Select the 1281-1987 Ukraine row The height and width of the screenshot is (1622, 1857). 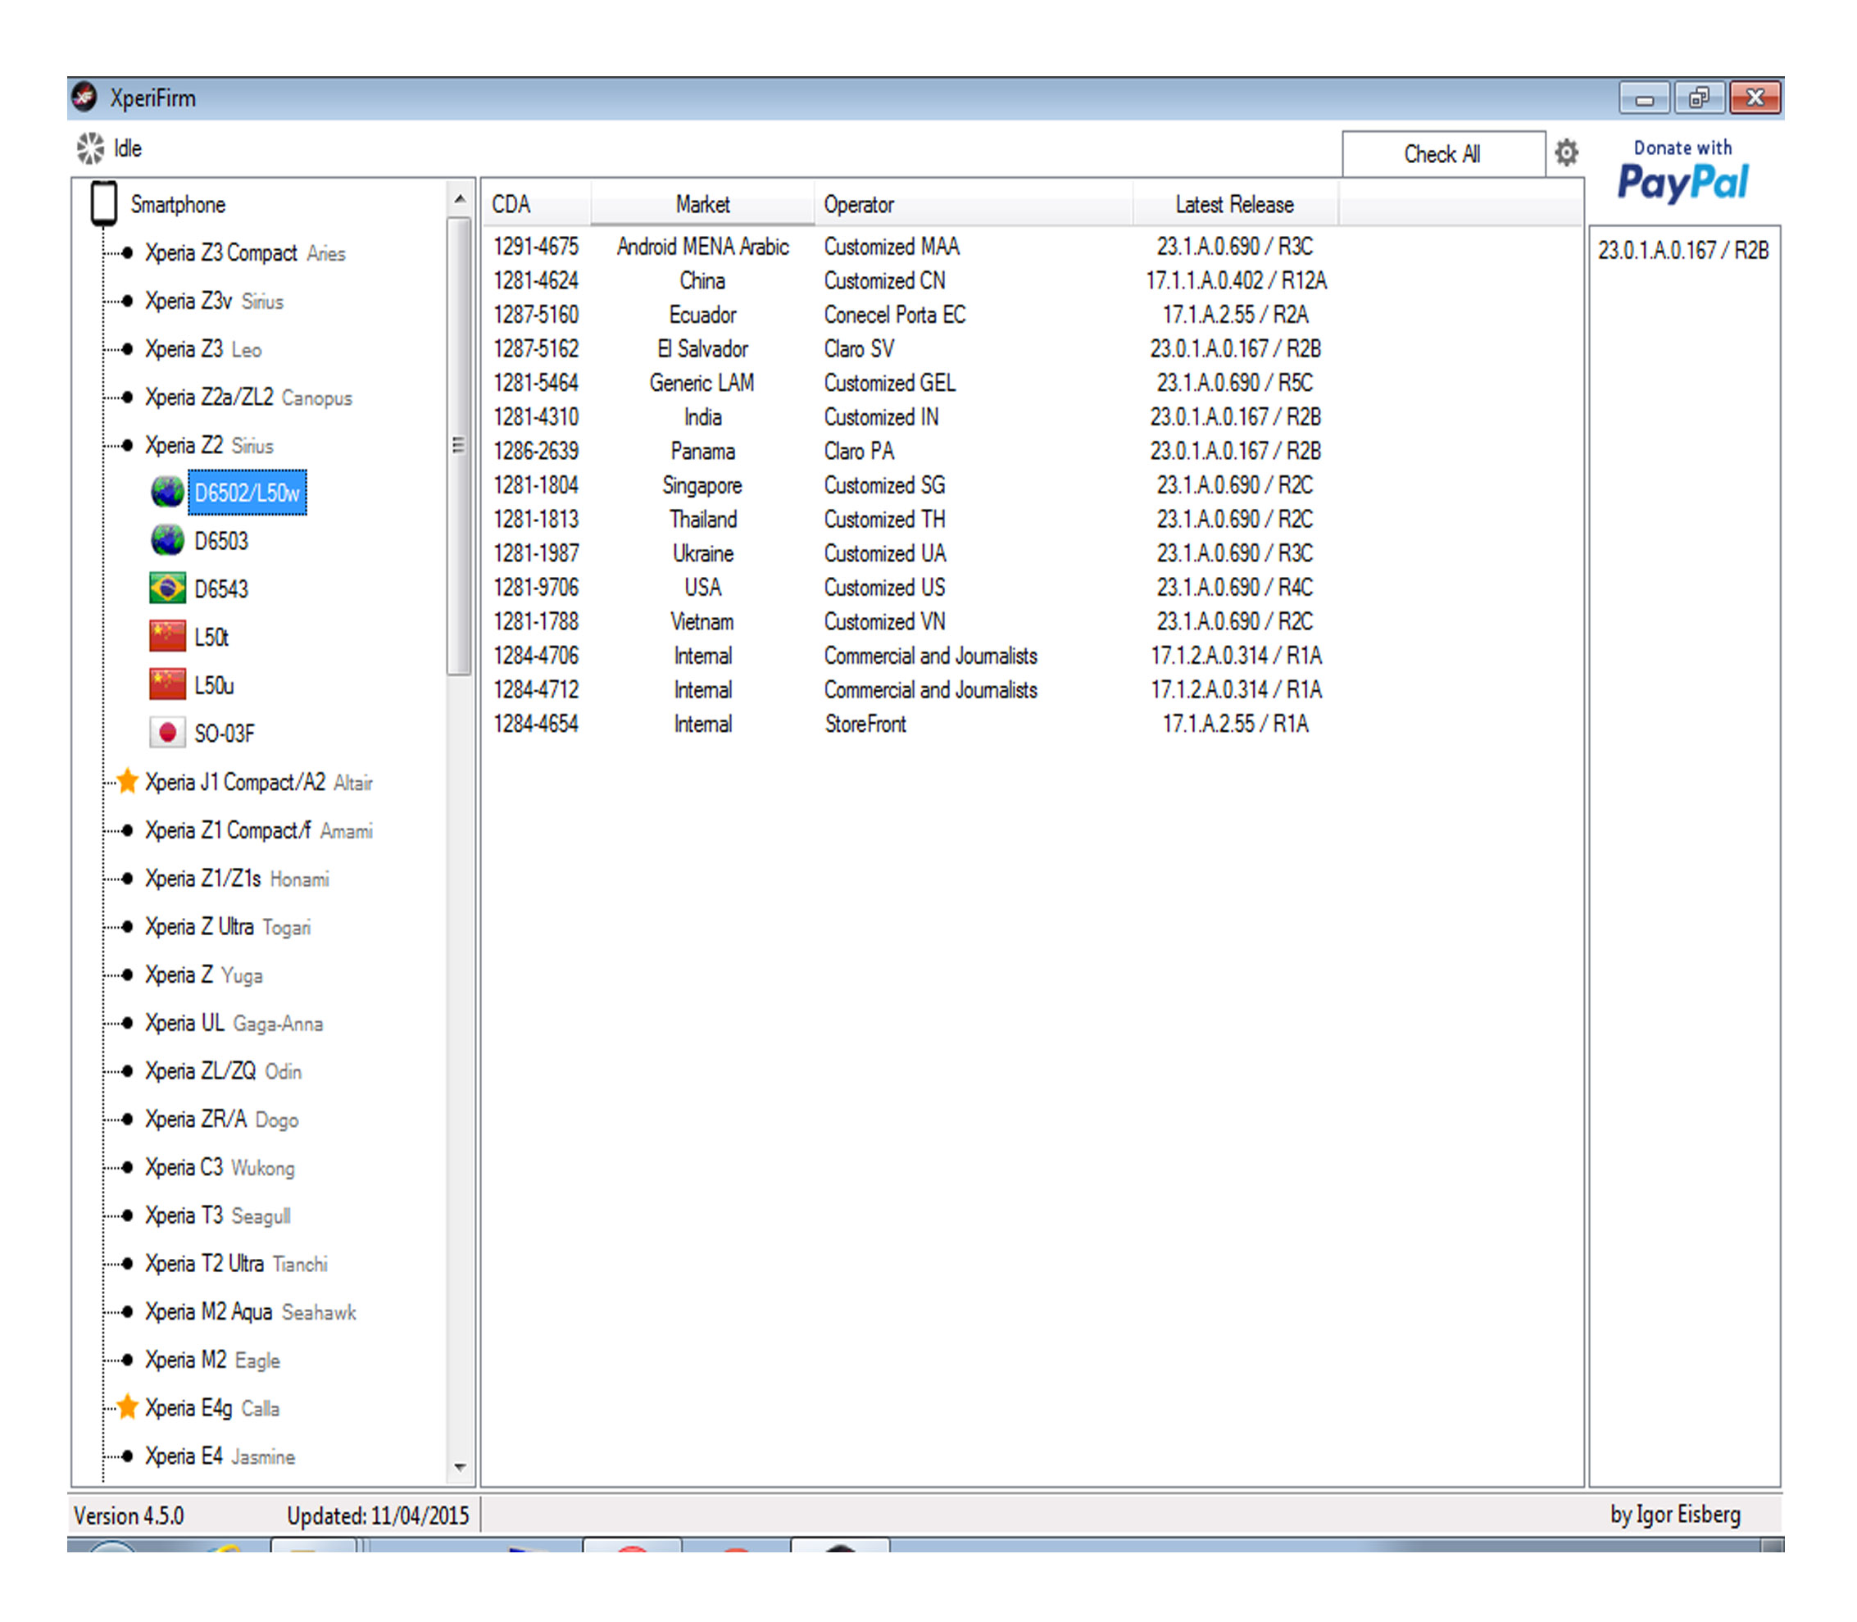click(x=1032, y=553)
